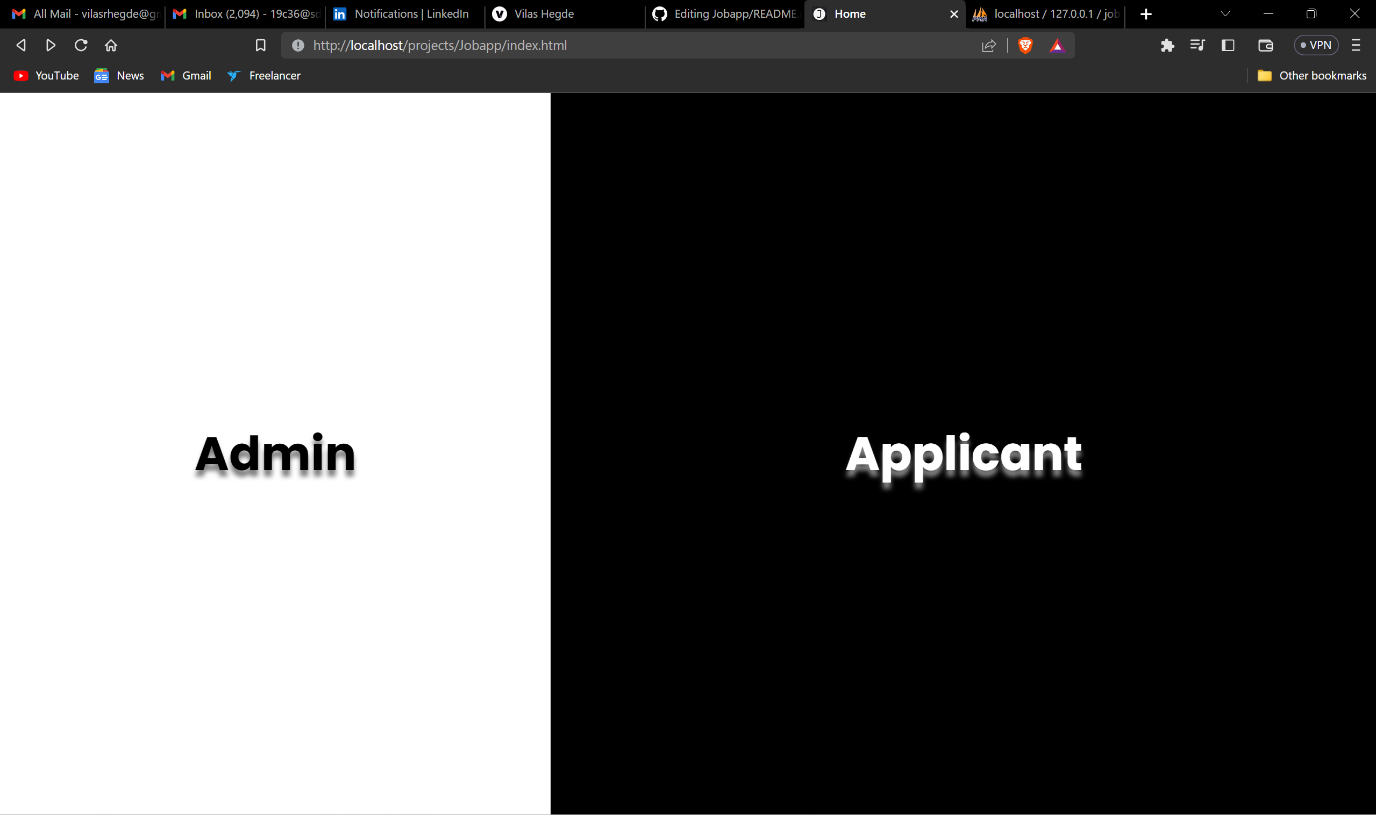The image size is (1376, 815).
Task: Click the Admin panel heading
Action: [x=275, y=453]
